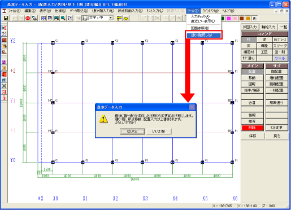
Task: Click the 戻る button in the right panel
Action: click(x=277, y=136)
